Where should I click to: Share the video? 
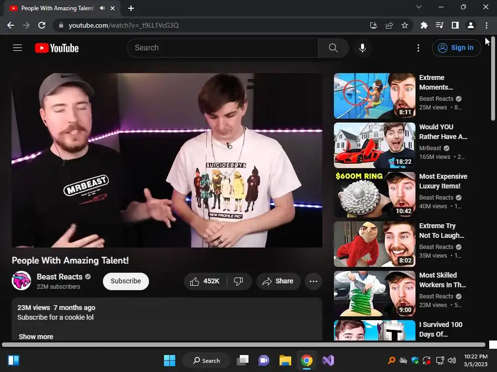coord(278,281)
